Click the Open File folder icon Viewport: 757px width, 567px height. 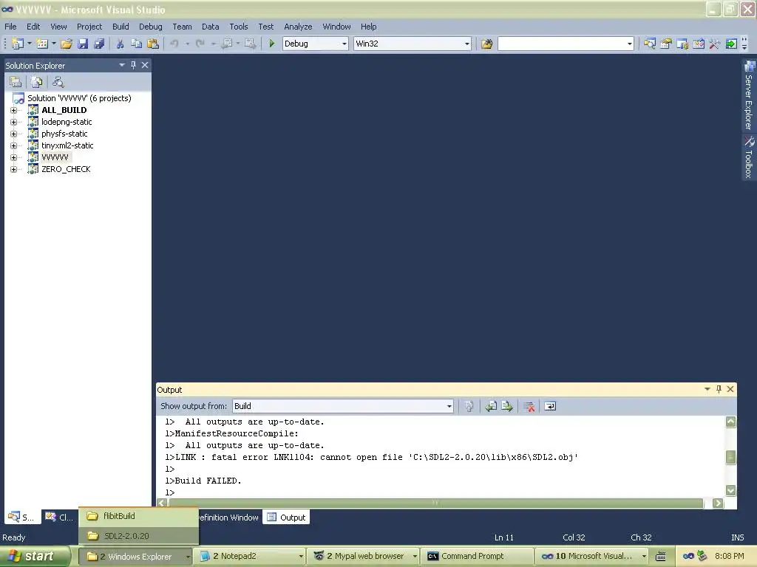[x=67, y=44]
